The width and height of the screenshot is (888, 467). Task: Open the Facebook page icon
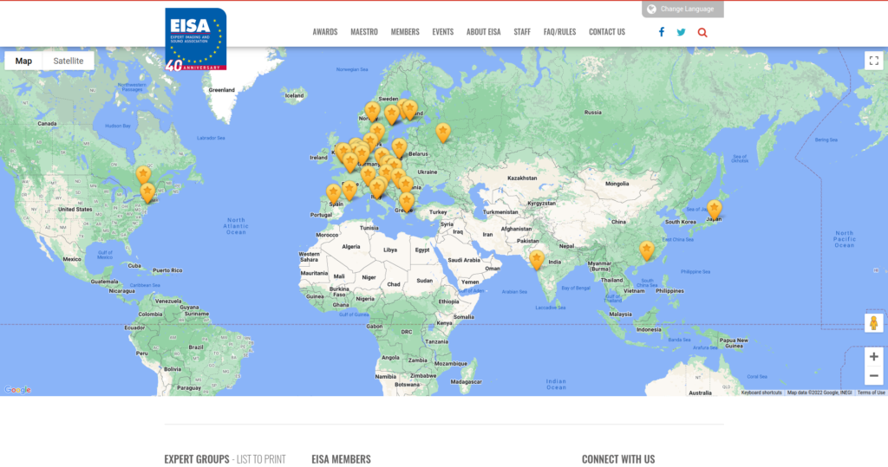[661, 32]
